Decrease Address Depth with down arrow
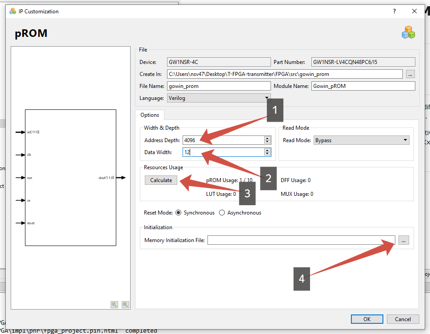 coord(267,142)
